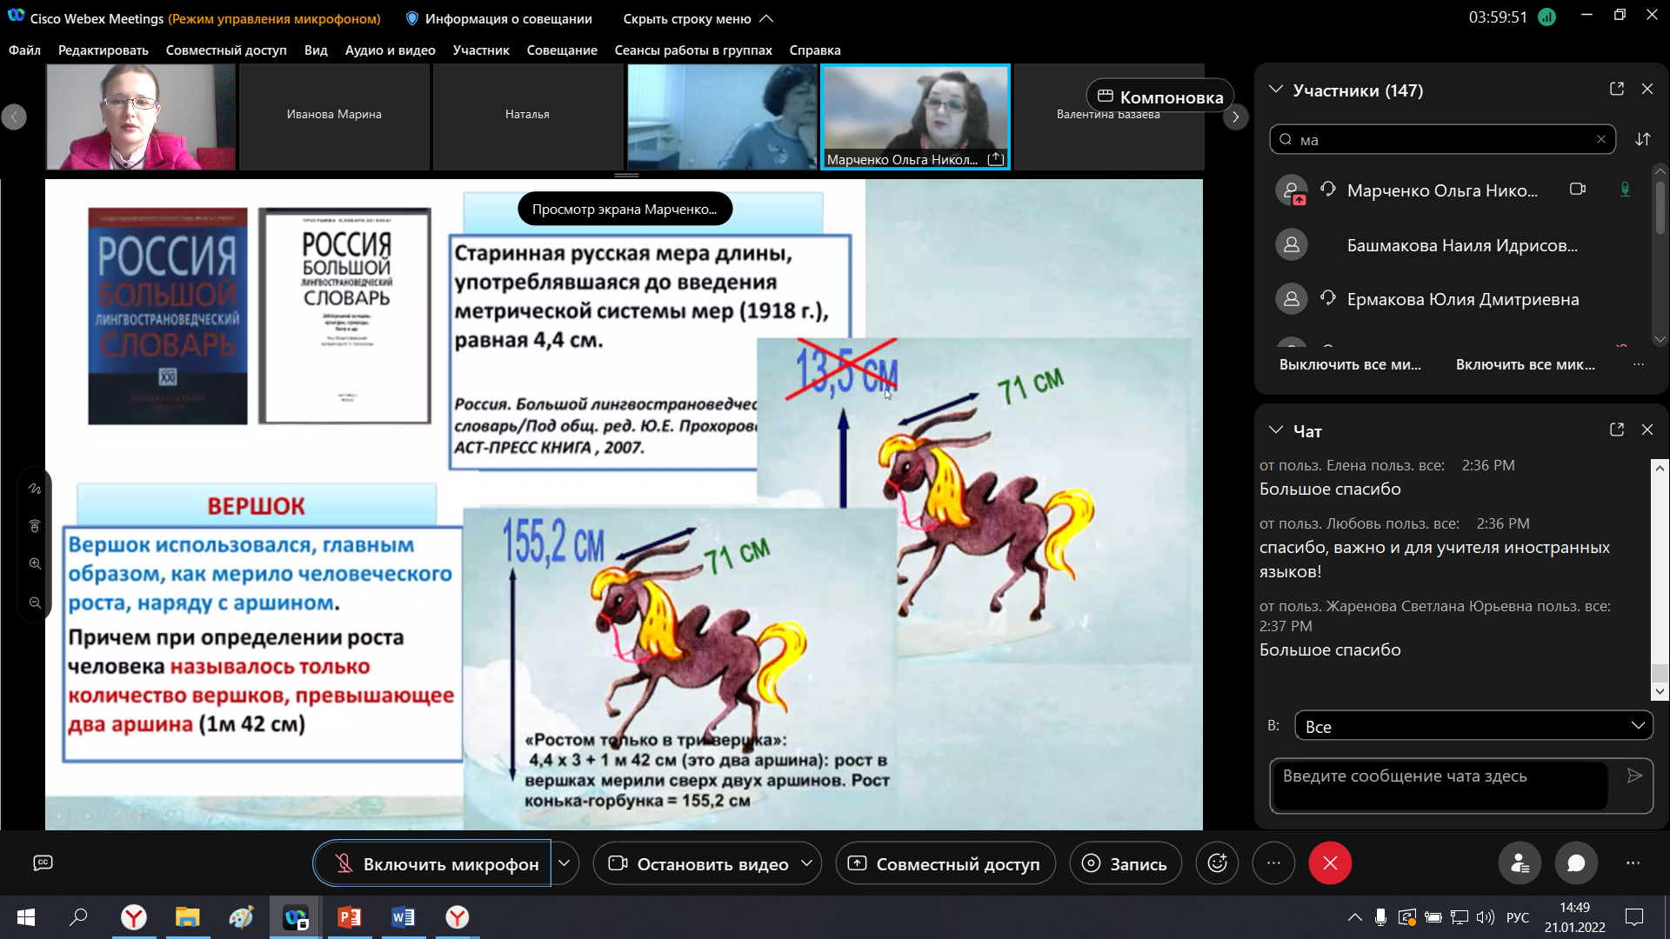
Task: Collapse the Участники panel chevron
Action: click(1276, 90)
